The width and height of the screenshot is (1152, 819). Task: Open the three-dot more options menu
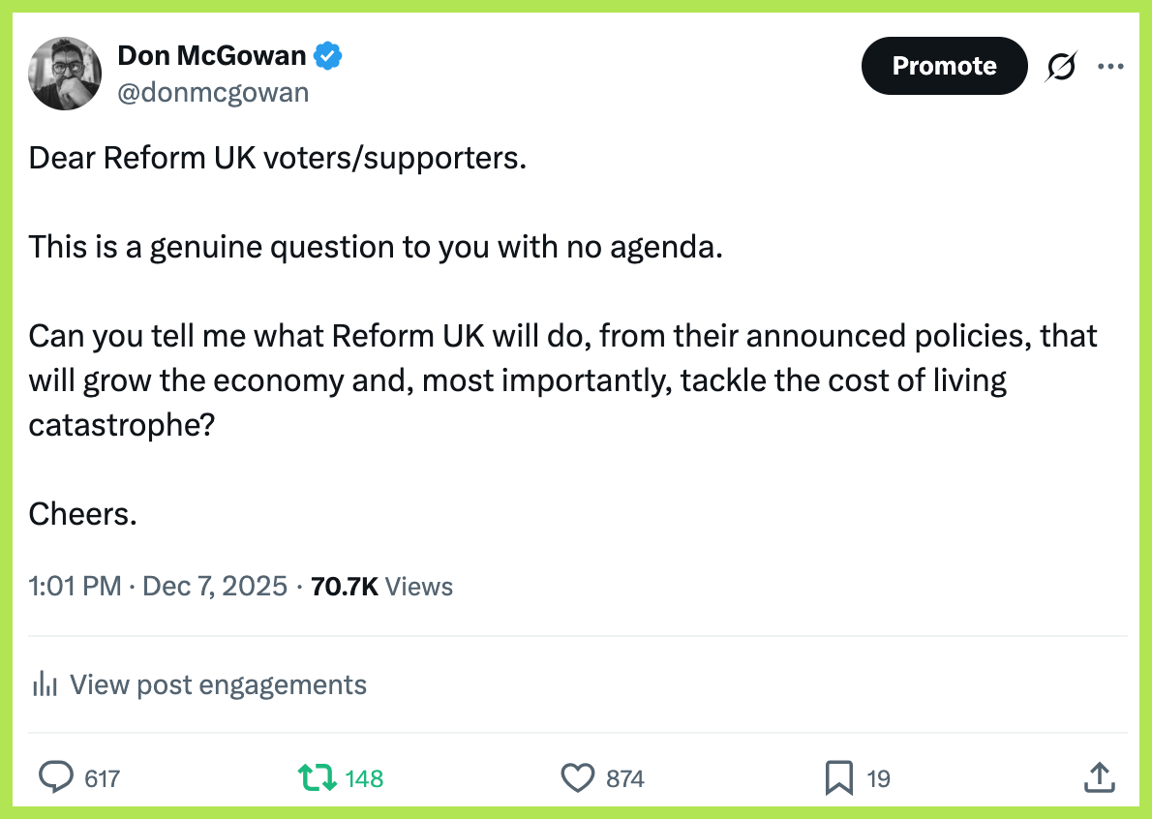(x=1109, y=66)
